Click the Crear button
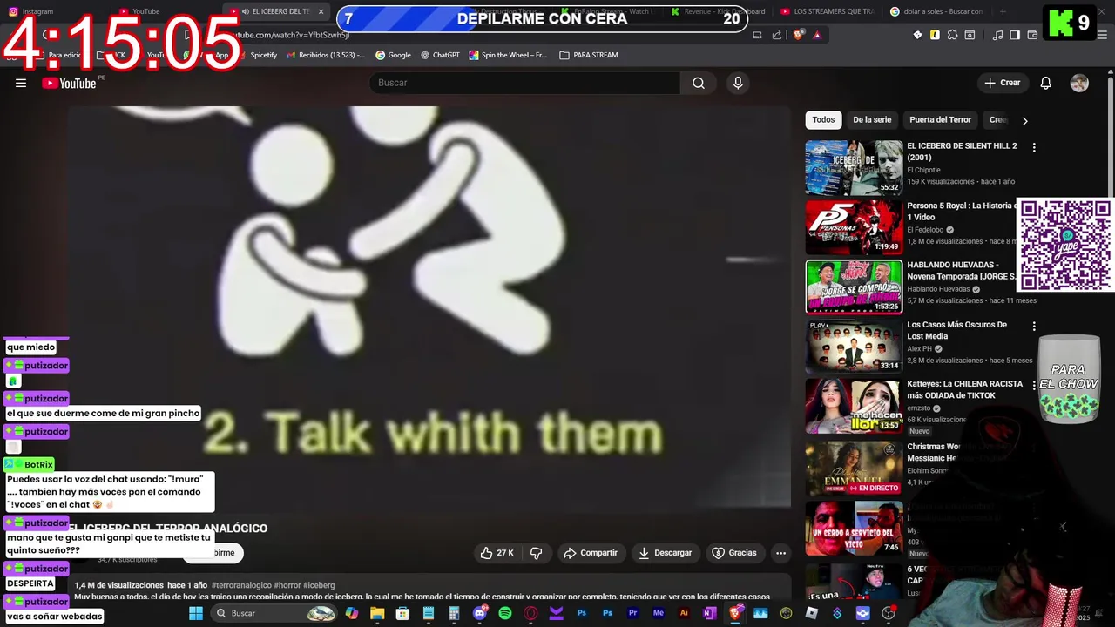Viewport: 1115px width, 627px height. 1002,83
